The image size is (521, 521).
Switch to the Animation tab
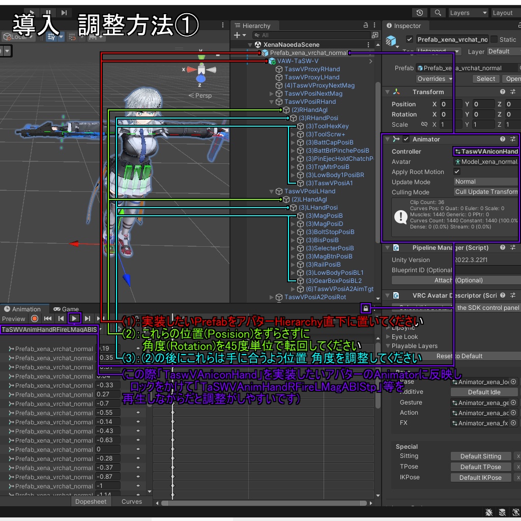[22, 309]
